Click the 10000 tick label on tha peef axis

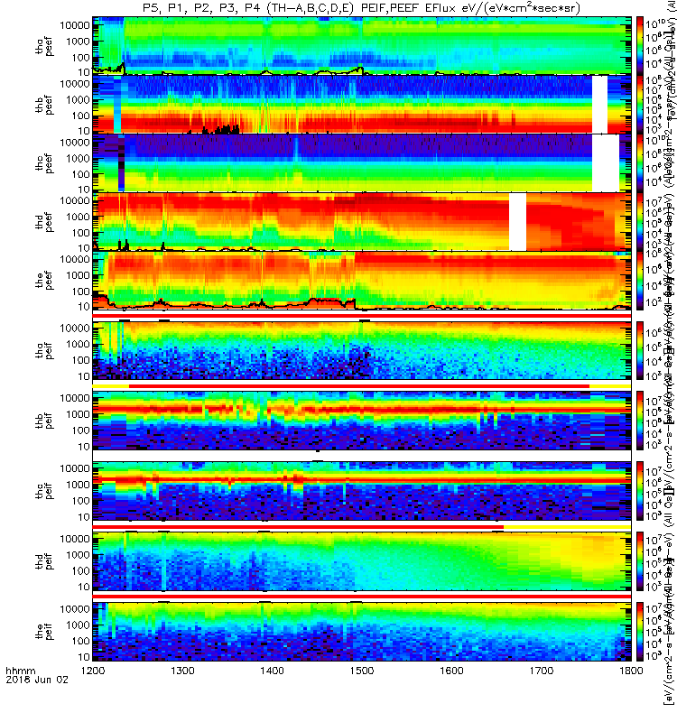point(75,25)
